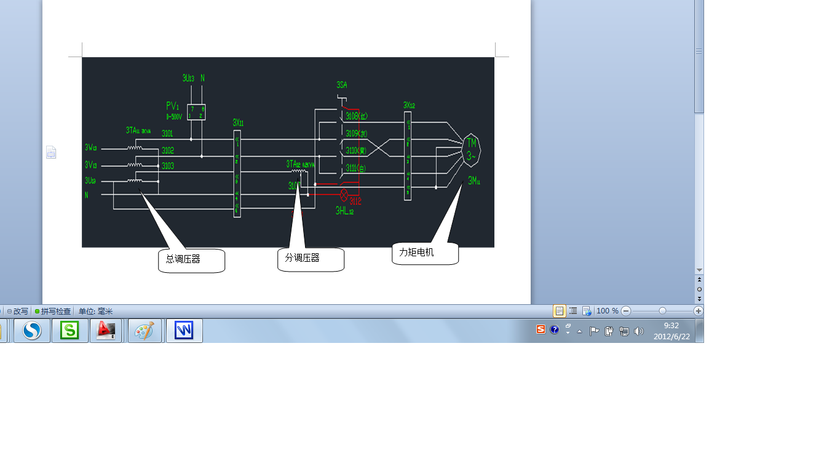This screenshot has height=472, width=840.
Task: Click the zoom slider handle
Action: point(662,311)
